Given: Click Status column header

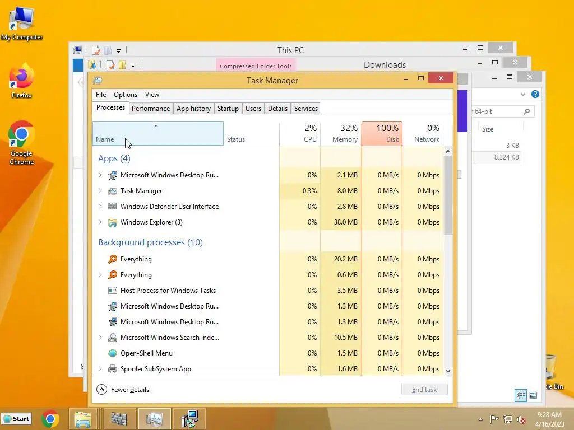Looking at the screenshot, I should tap(252, 134).
